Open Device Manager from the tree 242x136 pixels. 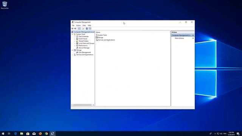pyautogui.click(x=84, y=48)
